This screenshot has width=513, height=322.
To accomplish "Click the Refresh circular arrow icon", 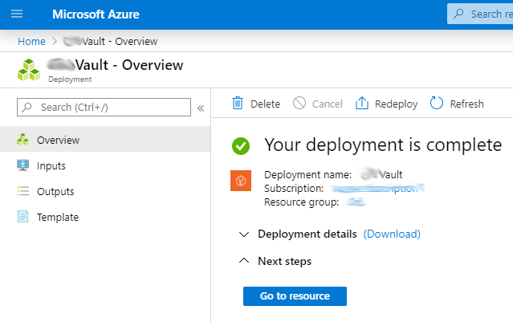I will (x=437, y=104).
